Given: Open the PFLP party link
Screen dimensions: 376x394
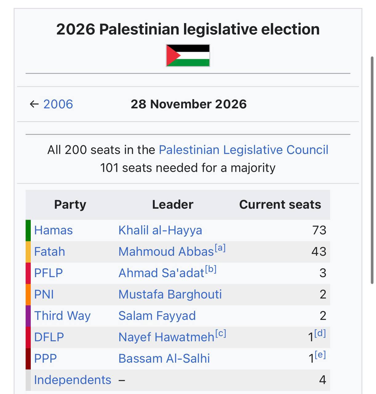Looking at the screenshot, I should pos(48,273).
